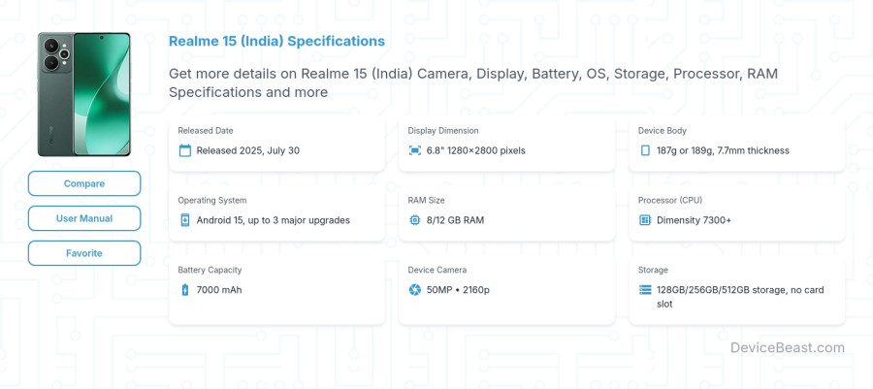The width and height of the screenshot is (873, 389).
Task: Click the calendar icon beside release date
Action: (x=185, y=150)
